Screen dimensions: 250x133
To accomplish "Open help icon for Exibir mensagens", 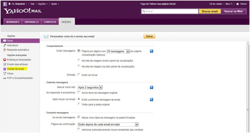I will 152,51.
